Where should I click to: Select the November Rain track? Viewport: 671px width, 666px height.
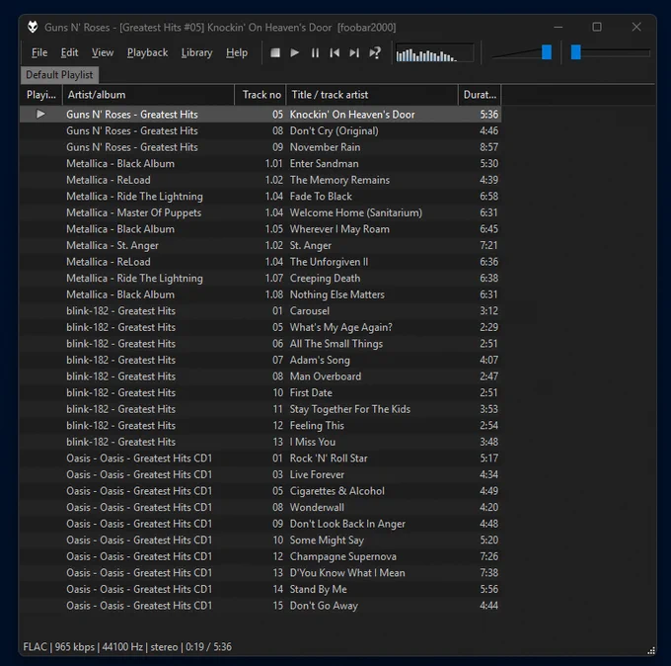[261, 147]
